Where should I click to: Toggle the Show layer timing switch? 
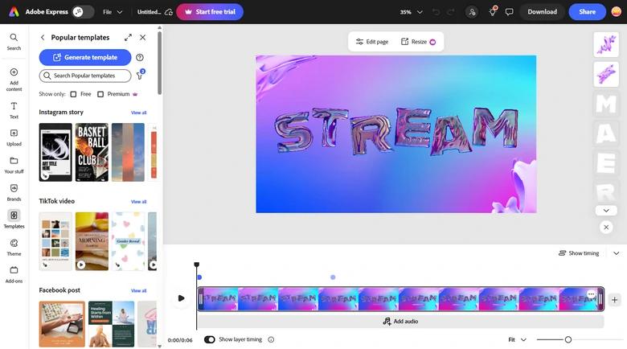(210, 339)
